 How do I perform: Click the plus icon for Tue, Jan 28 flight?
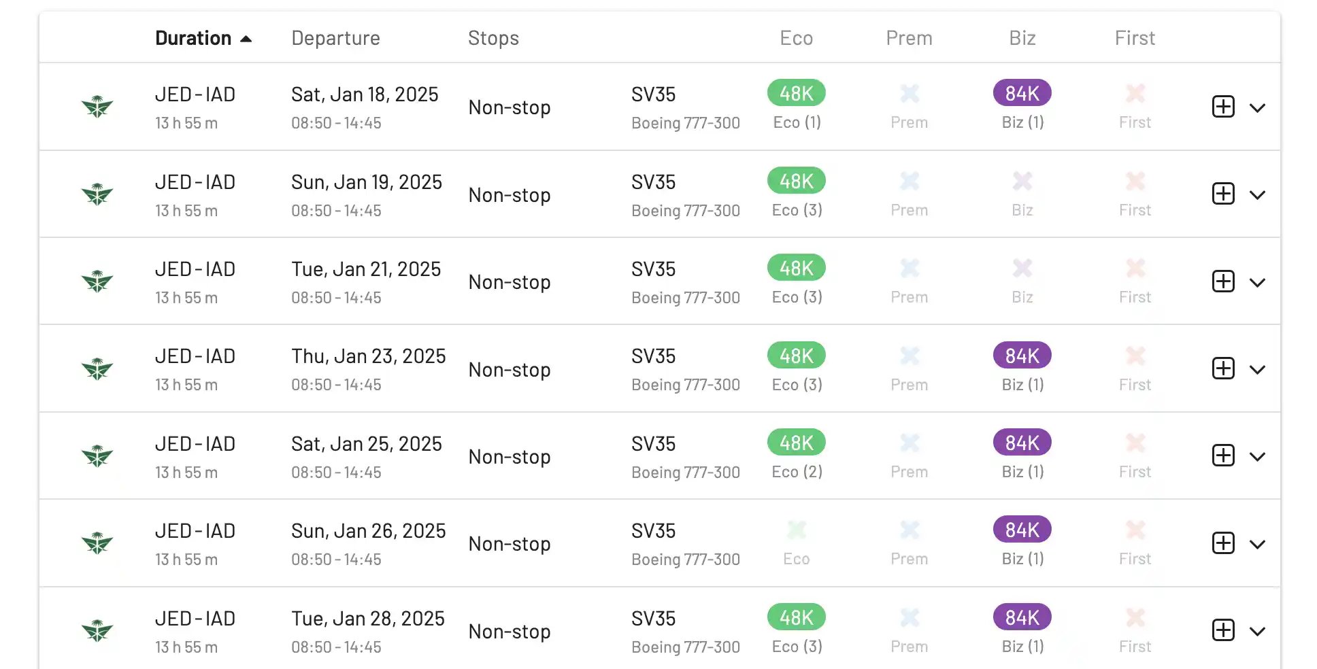coord(1223,630)
